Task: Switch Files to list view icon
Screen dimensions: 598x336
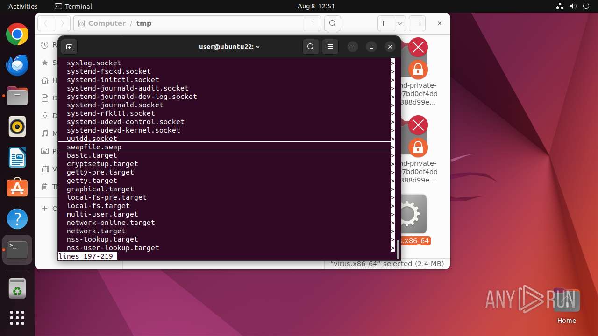Action: pos(386,23)
